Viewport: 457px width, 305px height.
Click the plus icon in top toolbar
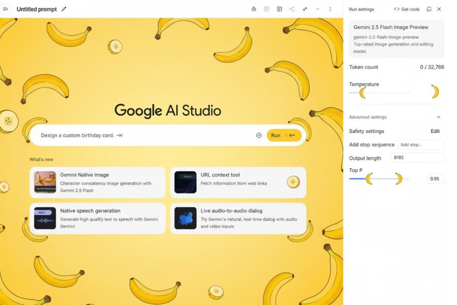pyautogui.click(x=318, y=9)
